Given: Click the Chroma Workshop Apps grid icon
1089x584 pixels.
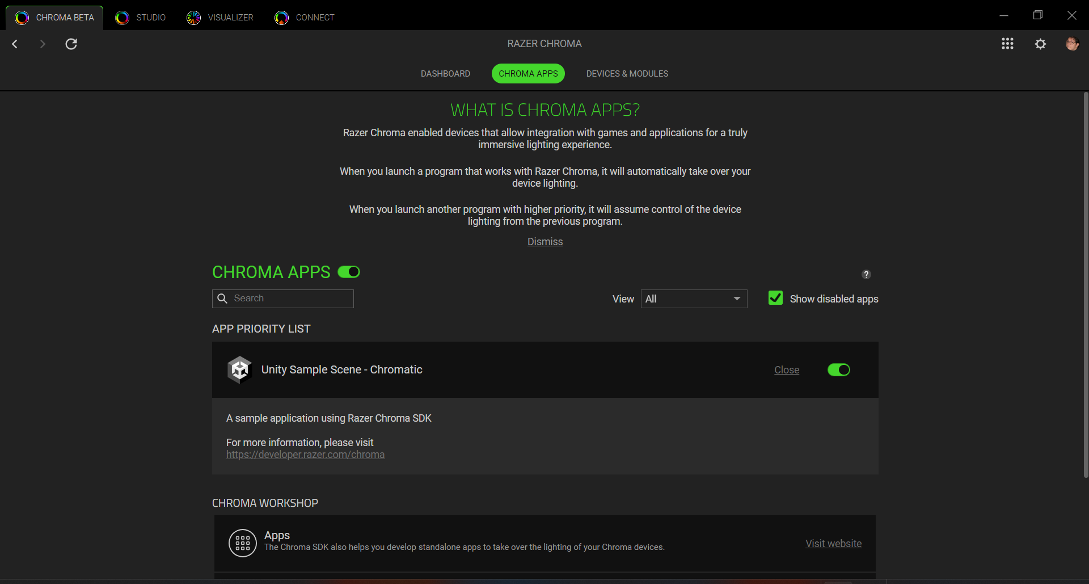Looking at the screenshot, I should [x=243, y=543].
